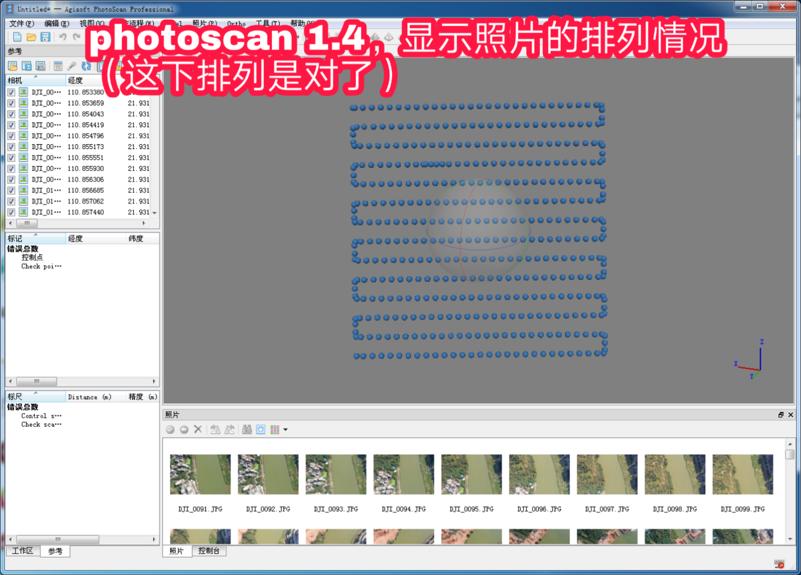Remove selected photos with the X icon
The width and height of the screenshot is (801, 575).
coord(198,429)
